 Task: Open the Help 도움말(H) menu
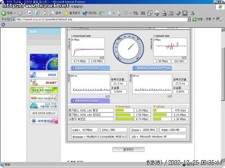(x=76, y=7)
